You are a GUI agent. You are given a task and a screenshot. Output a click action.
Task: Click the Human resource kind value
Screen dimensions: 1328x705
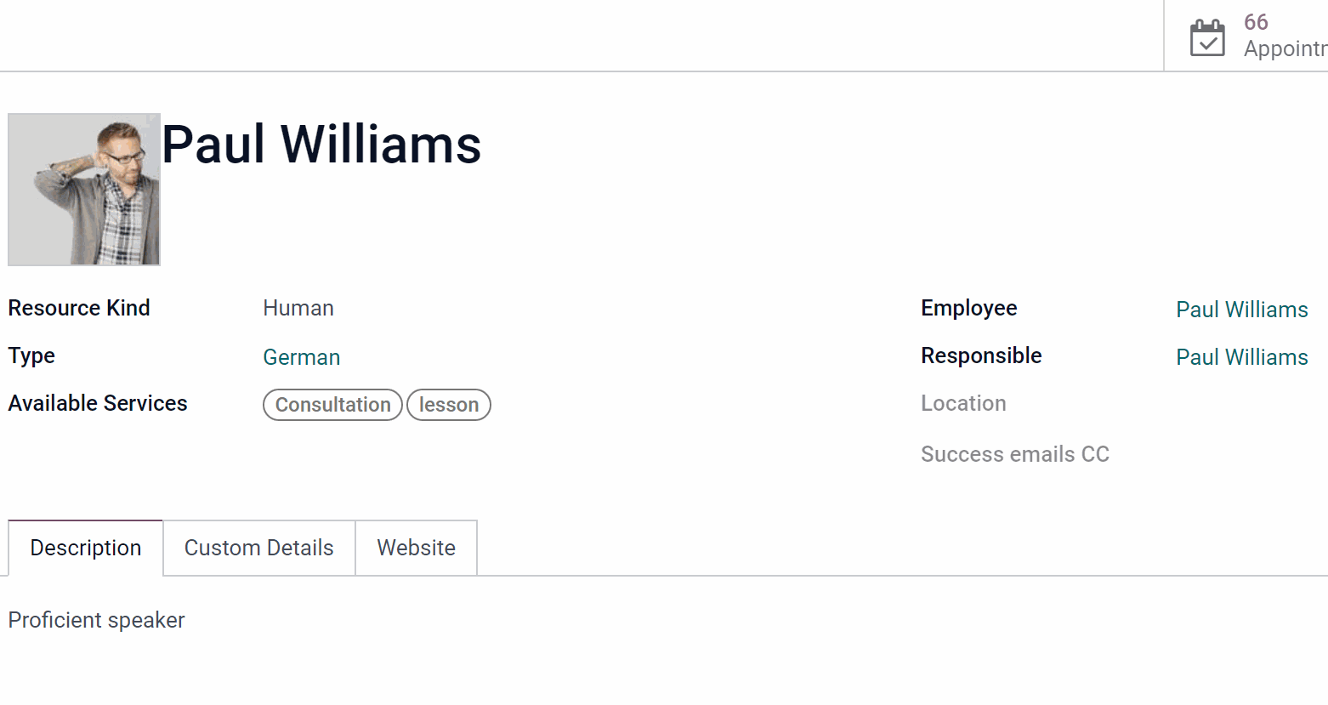coord(298,308)
